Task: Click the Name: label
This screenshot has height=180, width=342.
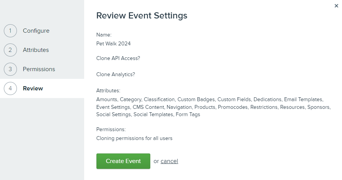Action: 104,35
